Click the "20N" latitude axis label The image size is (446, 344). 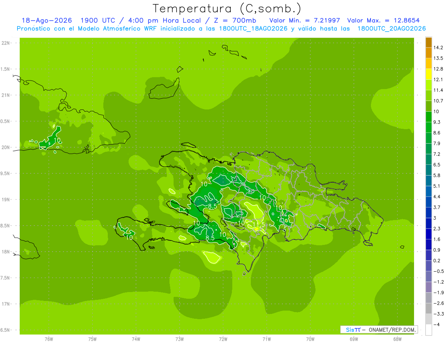click(5, 147)
